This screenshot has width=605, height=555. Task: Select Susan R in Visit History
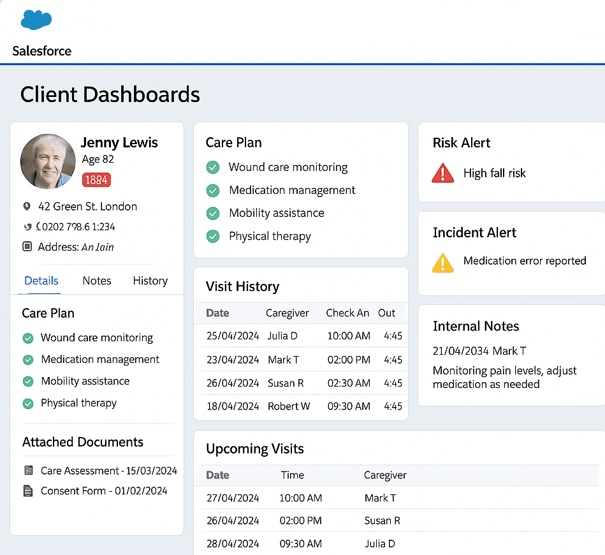click(x=286, y=383)
